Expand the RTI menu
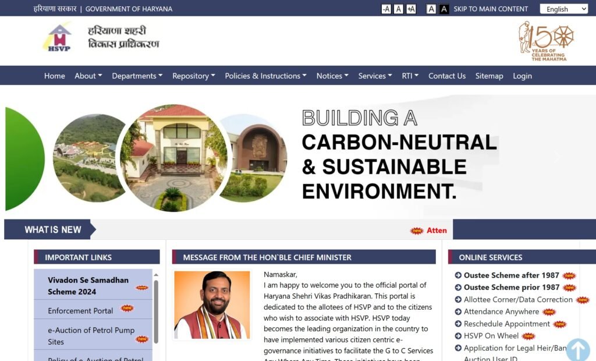 click(x=410, y=76)
